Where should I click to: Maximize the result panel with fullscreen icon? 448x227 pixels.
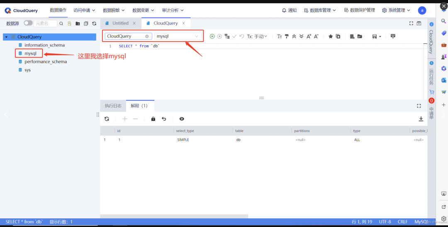419,106
